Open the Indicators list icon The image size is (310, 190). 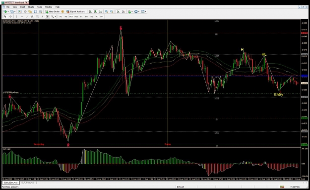129,12
